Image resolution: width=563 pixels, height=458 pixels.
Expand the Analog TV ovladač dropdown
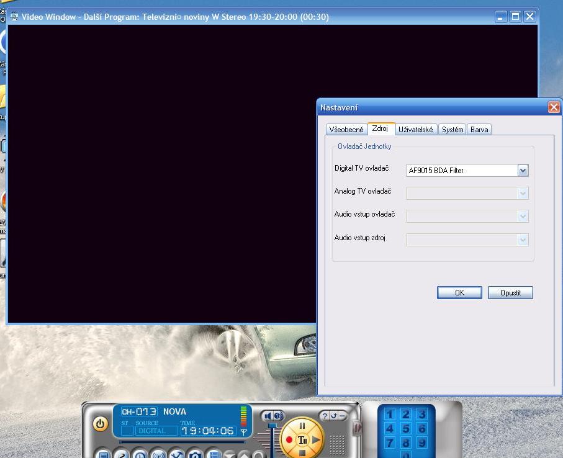coord(523,194)
